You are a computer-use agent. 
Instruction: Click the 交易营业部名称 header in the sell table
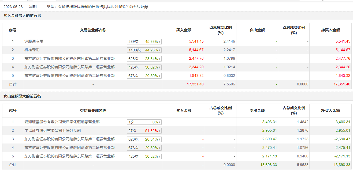(x=93, y=111)
